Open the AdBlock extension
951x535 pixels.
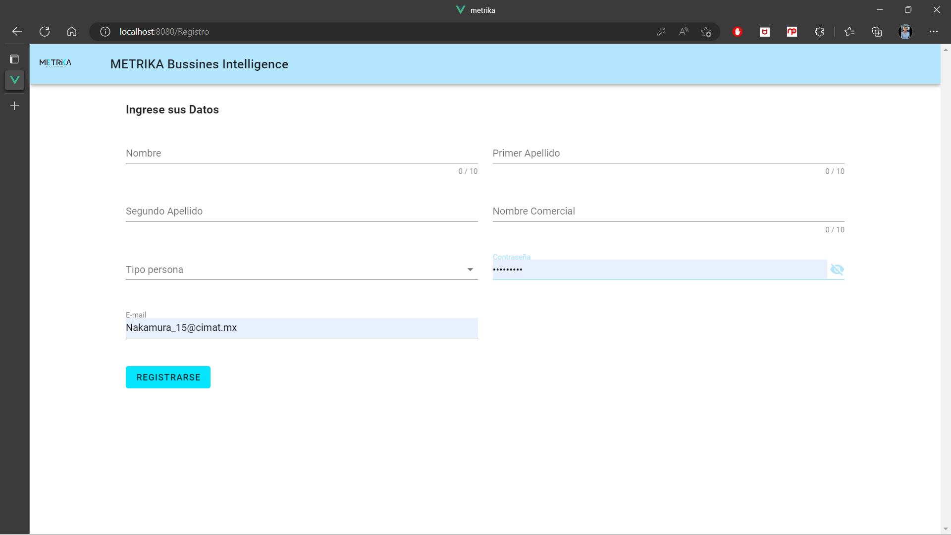pyautogui.click(x=738, y=31)
